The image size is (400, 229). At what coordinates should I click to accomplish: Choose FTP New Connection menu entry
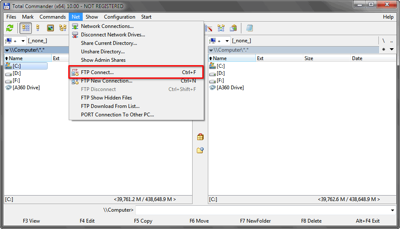(x=137, y=81)
